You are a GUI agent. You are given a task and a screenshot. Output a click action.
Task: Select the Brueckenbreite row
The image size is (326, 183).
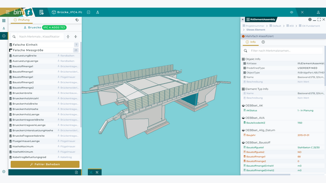point(44,93)
